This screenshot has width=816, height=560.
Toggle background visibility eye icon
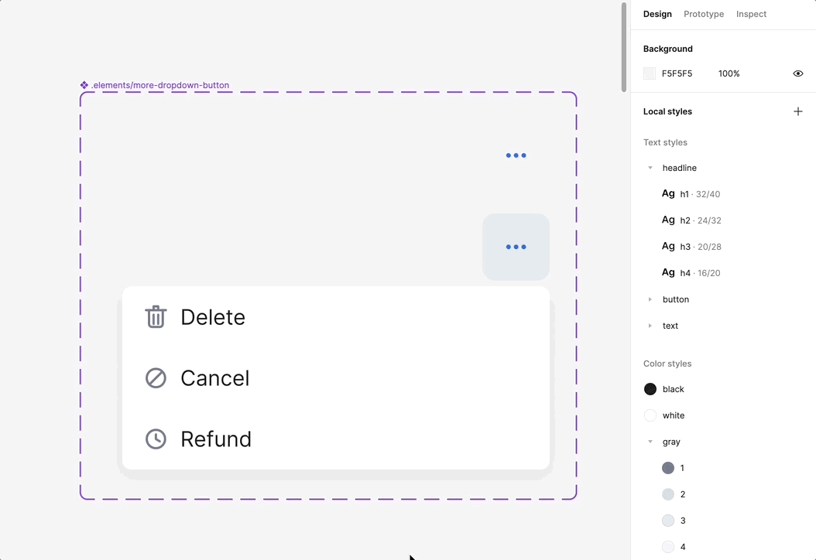(x=797, y=73)
